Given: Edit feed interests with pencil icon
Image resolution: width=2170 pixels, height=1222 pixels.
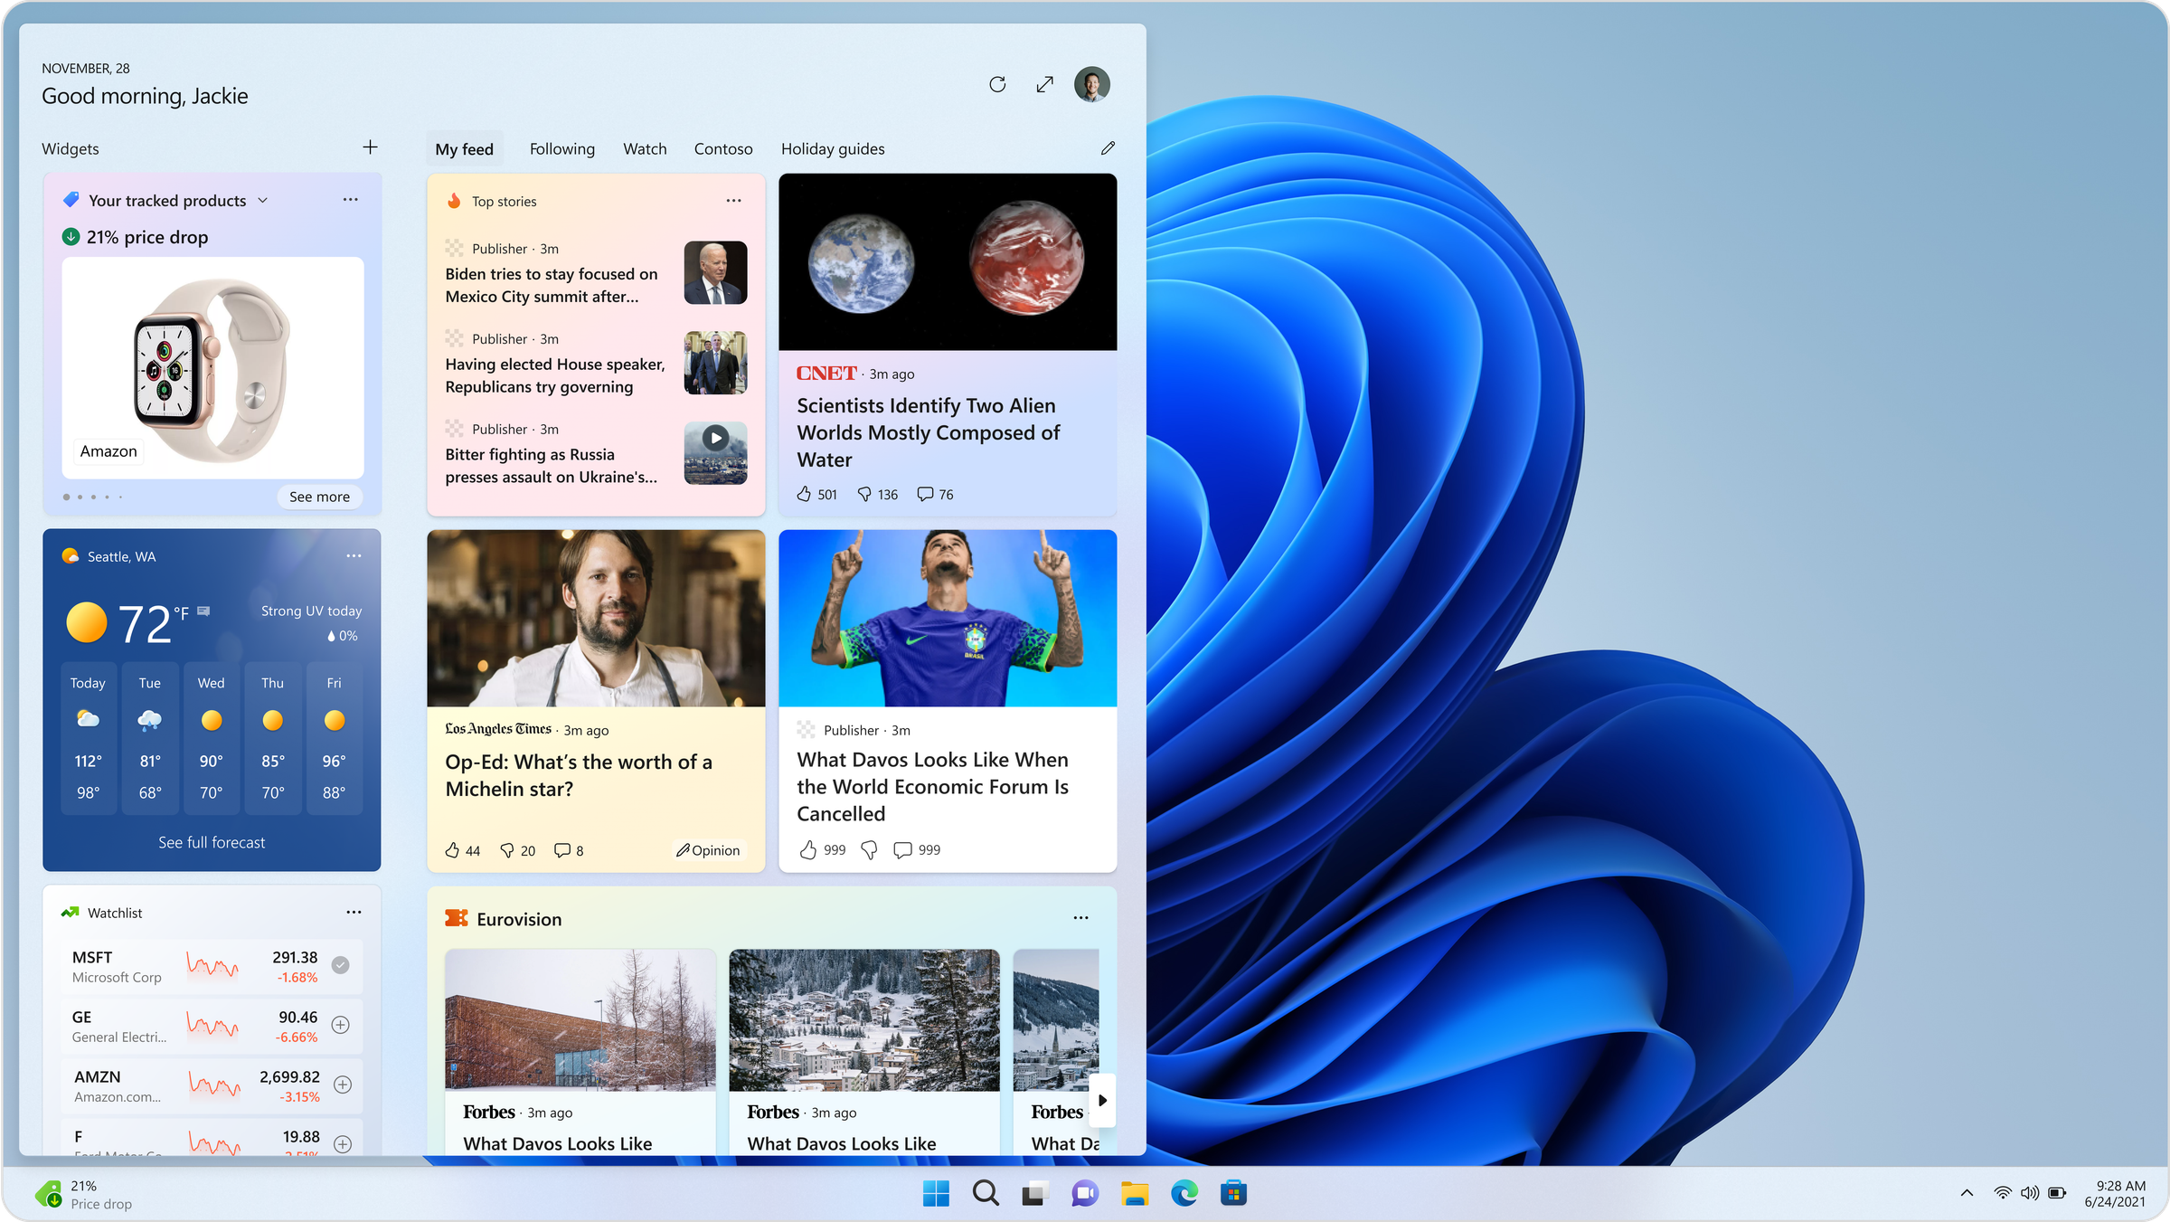Looking at the screenshot, I should 1108,148.
